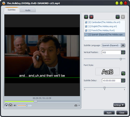Uncheck the English subtitle checkbox
130x117 pixels.
click(x=86, y=26)
